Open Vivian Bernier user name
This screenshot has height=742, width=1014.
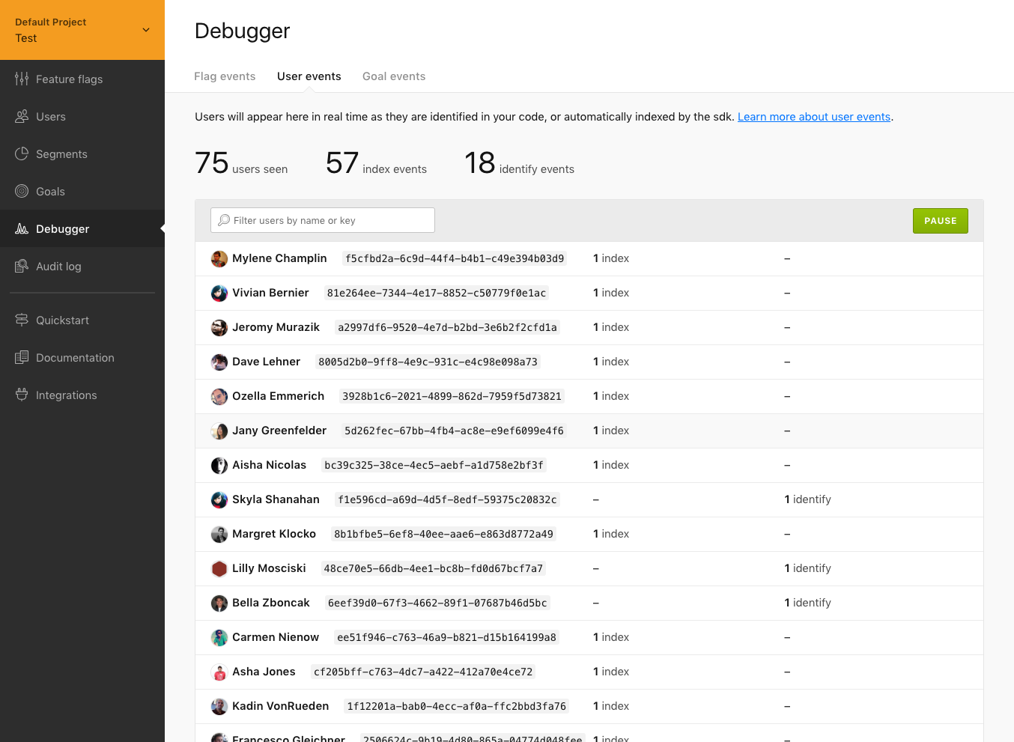(x=270, y=293)
